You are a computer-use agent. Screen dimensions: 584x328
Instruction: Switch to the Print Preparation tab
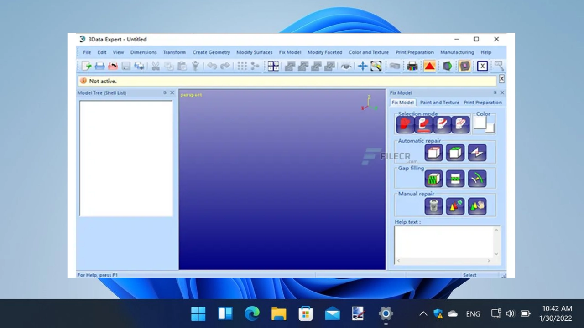(x=483, y=102)
